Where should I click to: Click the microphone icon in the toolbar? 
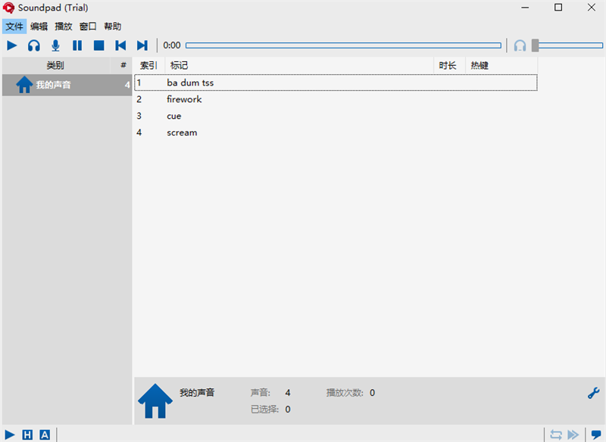pos(55,45)
